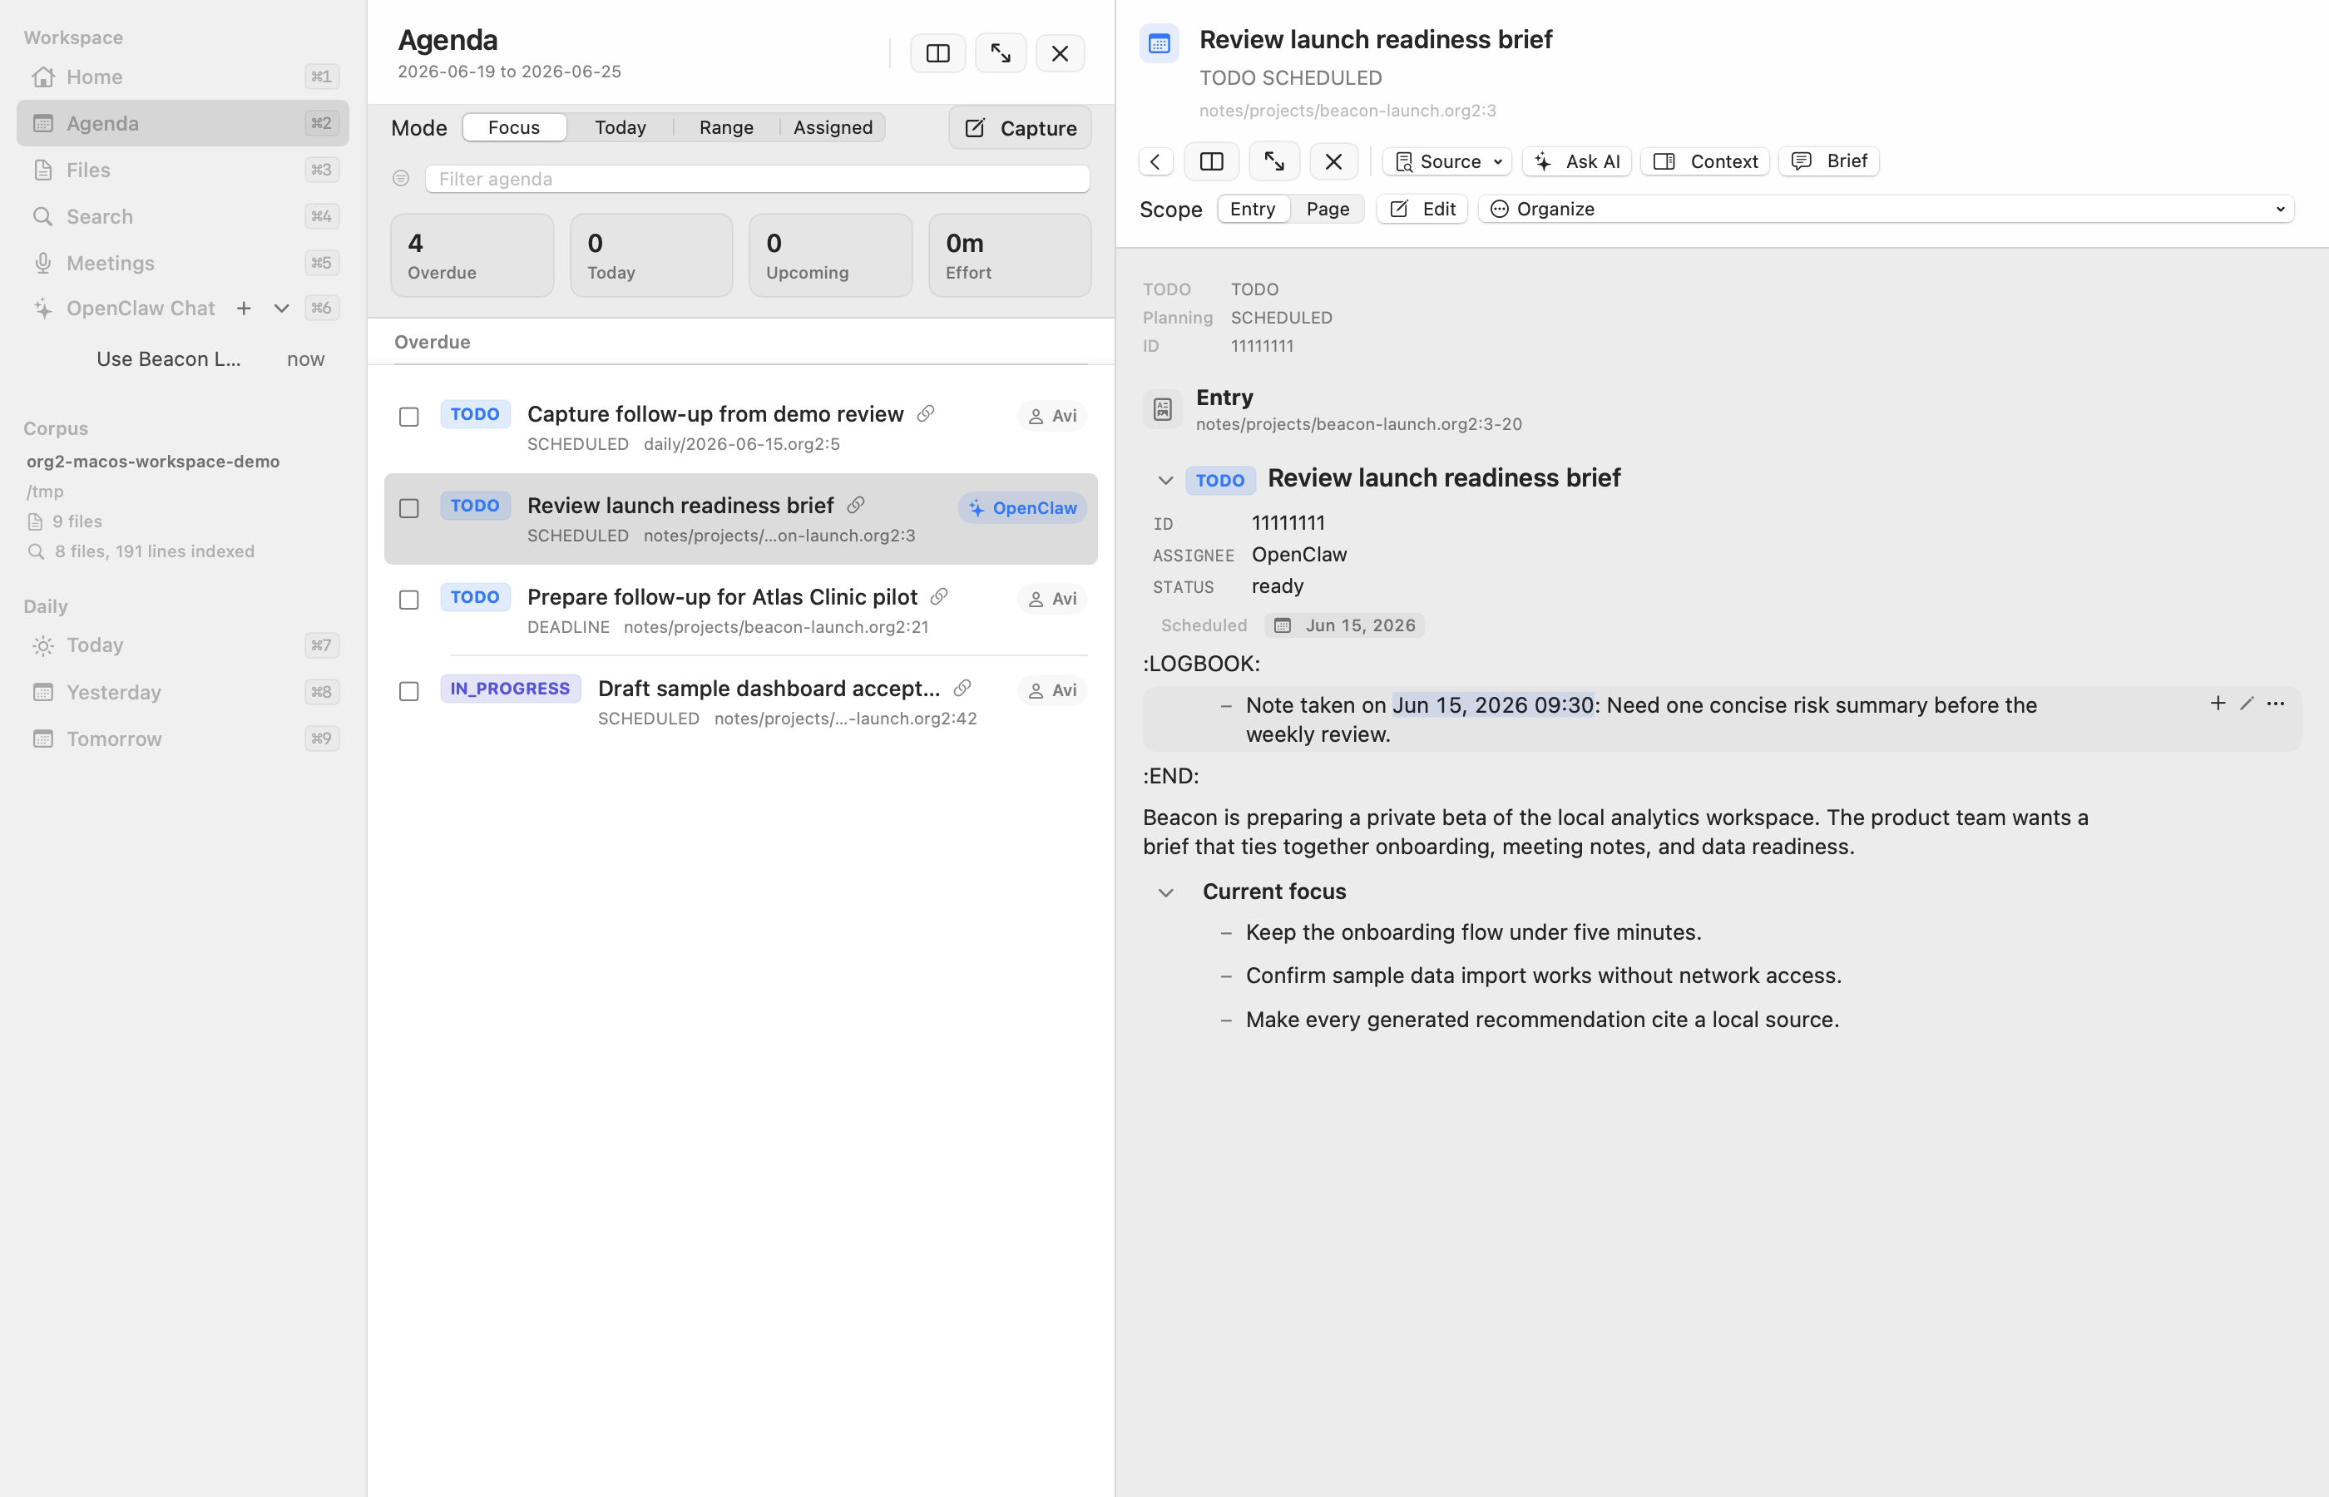Screen dimensions: 2329x1497
Task: Click the IN_PROGRESS status badge
Action: (511, 689)
